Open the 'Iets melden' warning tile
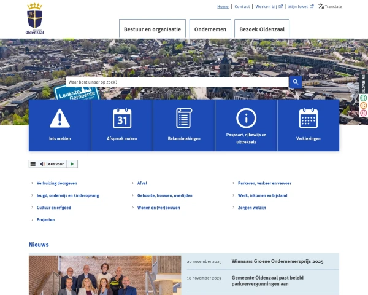Viewport: 368px width, 295px height. tap(60, 125)
